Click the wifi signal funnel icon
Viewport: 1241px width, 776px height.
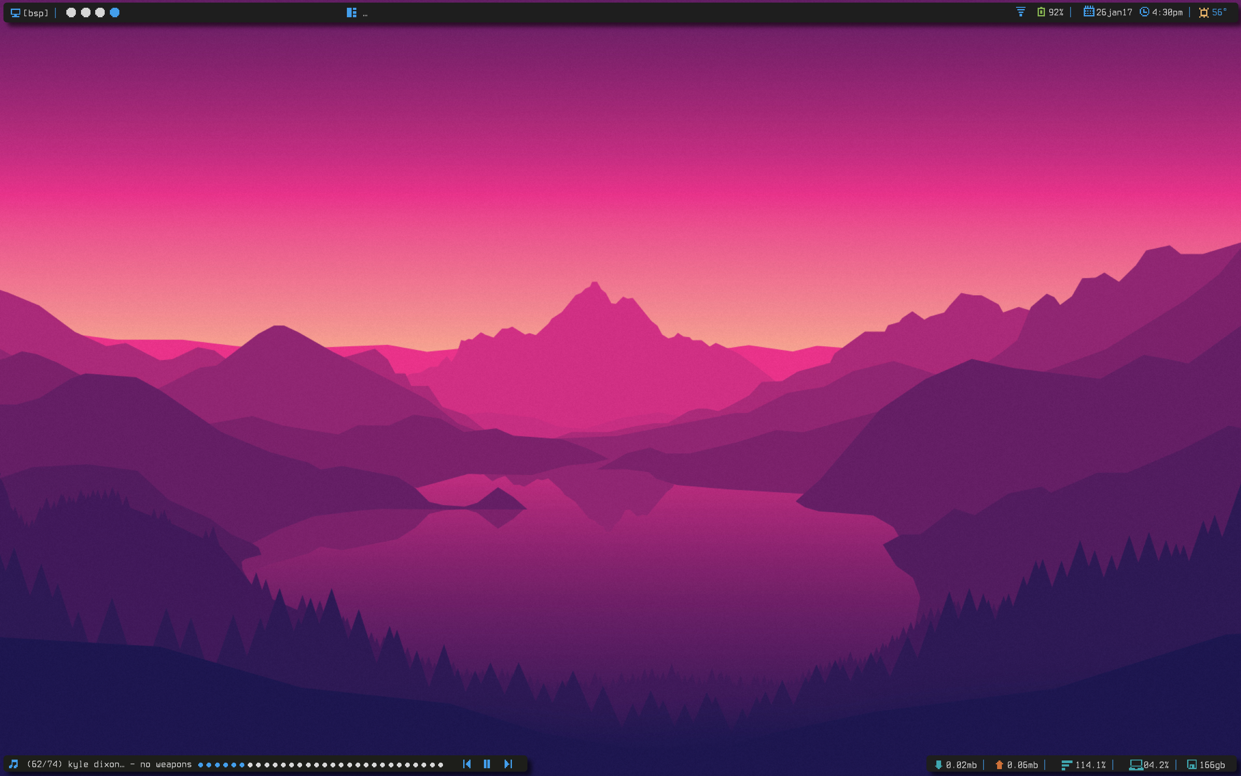1020,12
